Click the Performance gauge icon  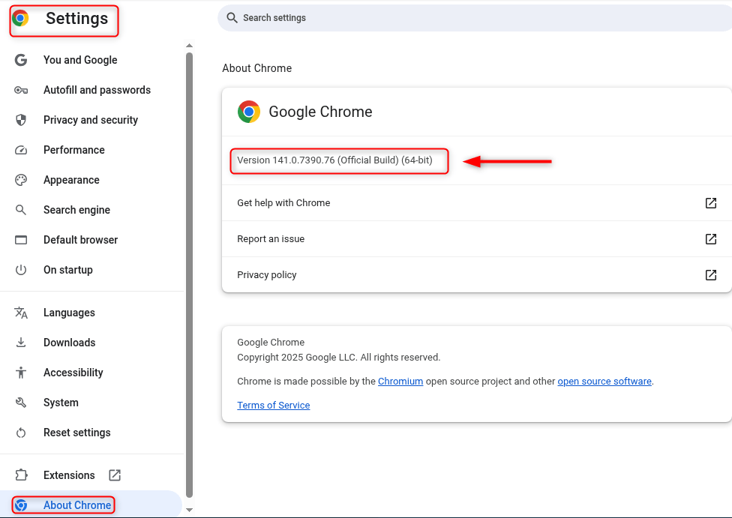tap(21, 150)
